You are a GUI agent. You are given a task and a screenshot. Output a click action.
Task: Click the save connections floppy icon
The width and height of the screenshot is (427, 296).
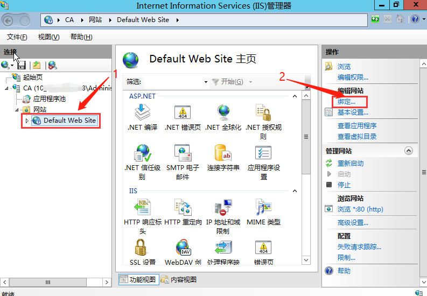coord(21,65)
